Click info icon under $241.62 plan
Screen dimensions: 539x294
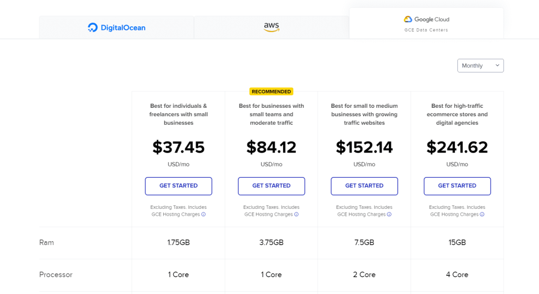(482, 214)
